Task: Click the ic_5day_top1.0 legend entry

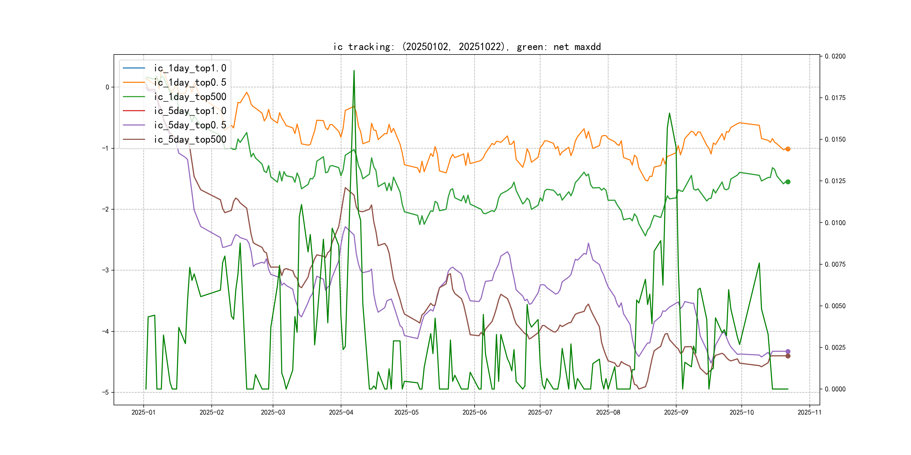Action: pyautogui.click(x=190, y=111)
